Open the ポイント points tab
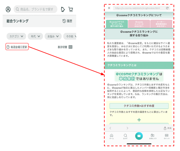This screenshot has width=180, height=151. pos(167,136)
